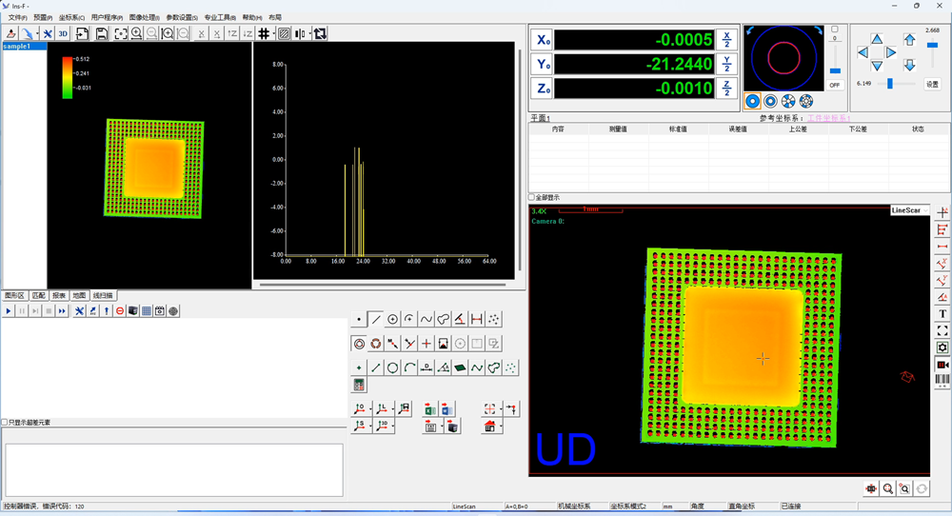Screen dimensions: 952x516
Task: Click the play button in program toolbar
Action: (x=9, y=311)
